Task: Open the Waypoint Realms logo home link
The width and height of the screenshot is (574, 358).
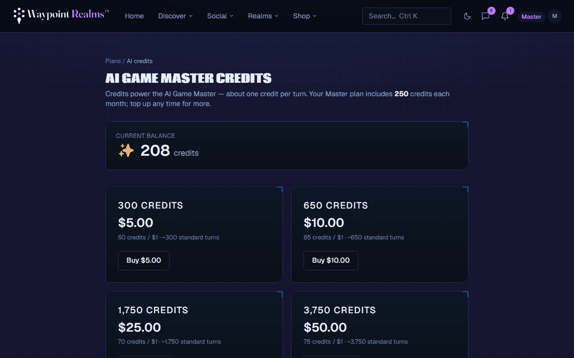Action: coord(61,16)
